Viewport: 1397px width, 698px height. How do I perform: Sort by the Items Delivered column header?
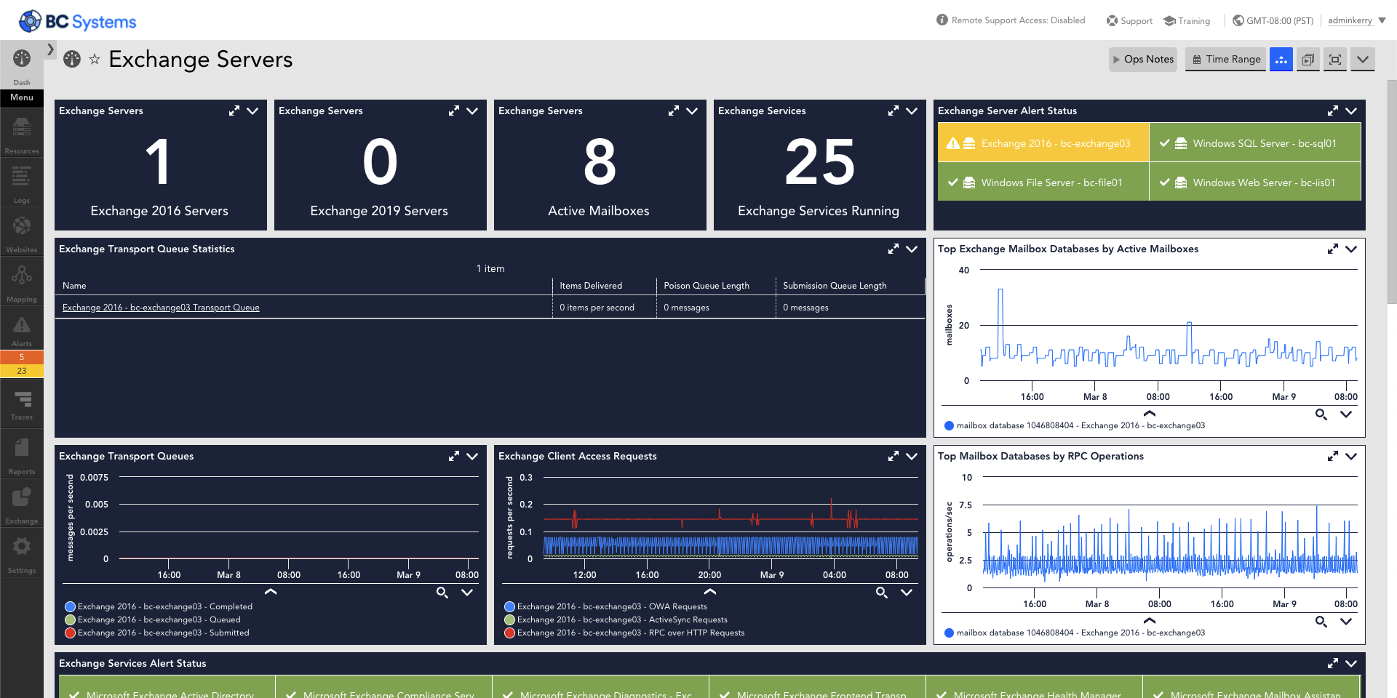pyautogui.click(x=604, y=286)
